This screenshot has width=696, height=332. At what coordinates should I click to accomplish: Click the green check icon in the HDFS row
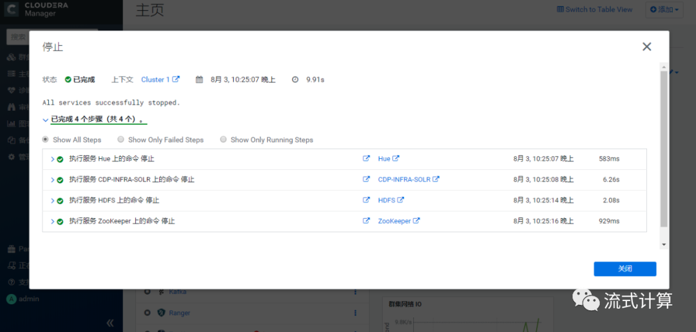[x=60, y=201]
